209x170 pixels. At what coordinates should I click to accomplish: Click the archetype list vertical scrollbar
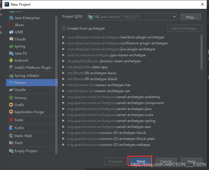click(201, 52)
